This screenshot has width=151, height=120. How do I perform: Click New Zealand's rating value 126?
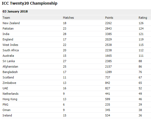[x=141, y=23]
